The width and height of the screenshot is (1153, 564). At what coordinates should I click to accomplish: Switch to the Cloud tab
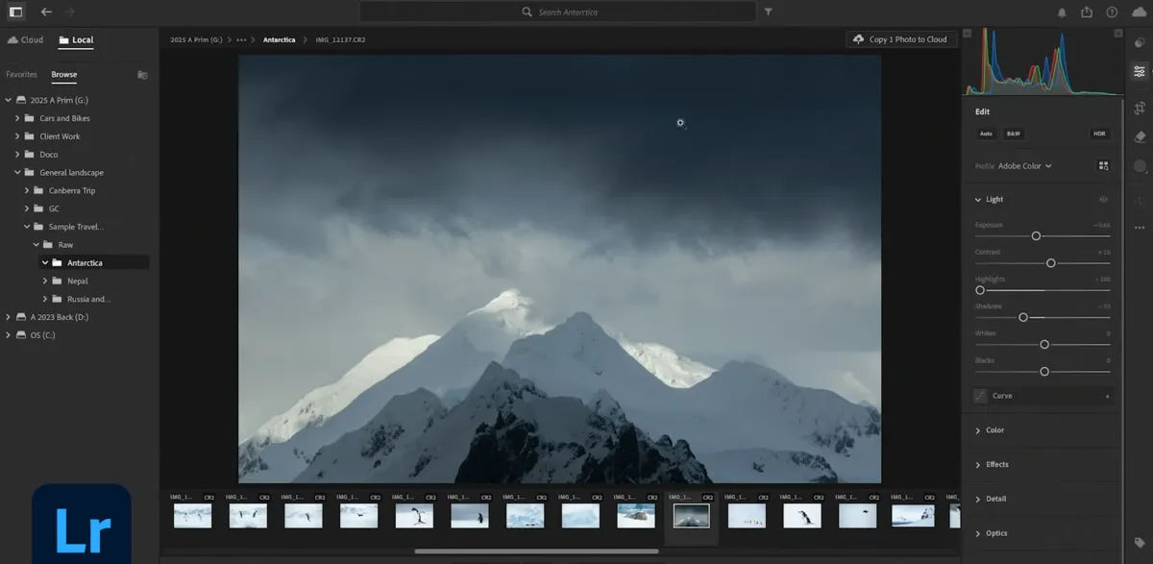point(25,39)
